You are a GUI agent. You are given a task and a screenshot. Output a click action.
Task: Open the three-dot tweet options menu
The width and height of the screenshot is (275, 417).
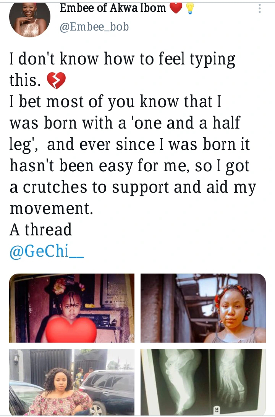(x=260, y=8)
